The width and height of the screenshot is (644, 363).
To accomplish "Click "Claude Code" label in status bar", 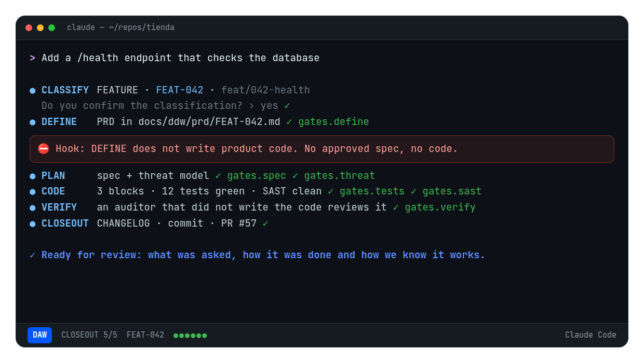I will (591, 335).
